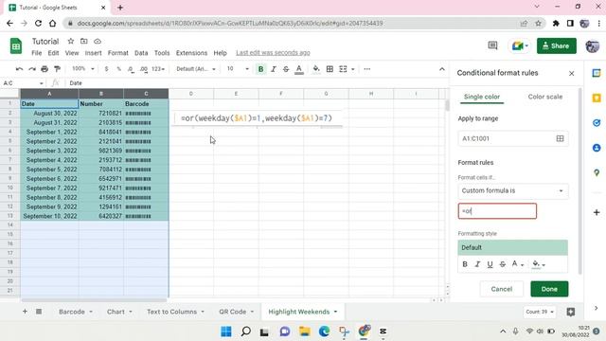The height and width of the screenshot is (341, 606).
Task: Open the Extensions menu
Action: click(191, 53)
